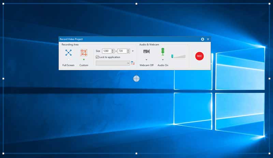Adjust the audio volume level slider
The width and height of the screenshot is (273, 158).
pos(178,56)
